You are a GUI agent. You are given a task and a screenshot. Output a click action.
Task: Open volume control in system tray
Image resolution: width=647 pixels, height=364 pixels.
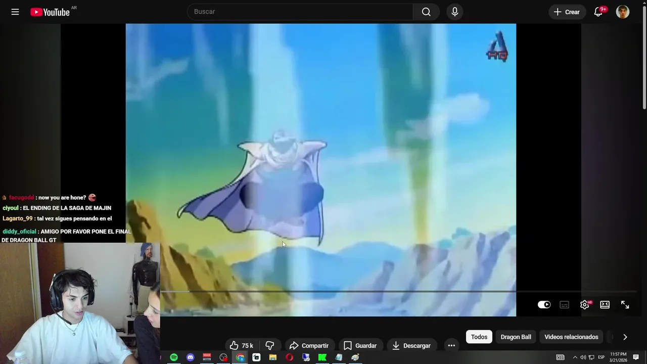(583, 357)
